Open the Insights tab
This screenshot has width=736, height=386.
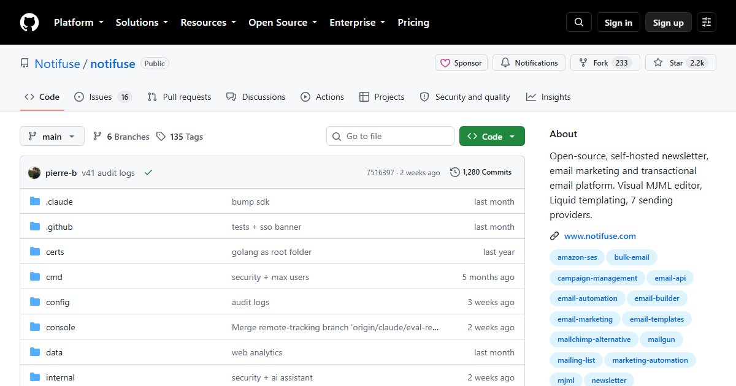(548, 97)
